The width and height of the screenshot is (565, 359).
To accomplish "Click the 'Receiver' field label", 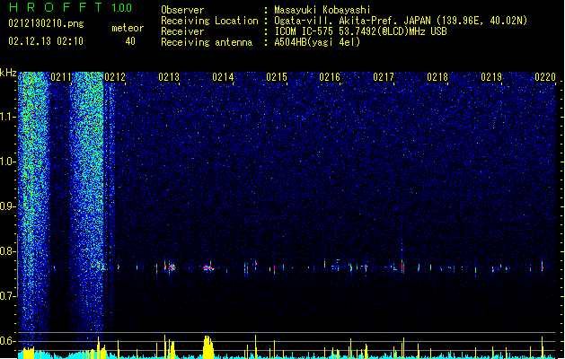I will [182, 31].
